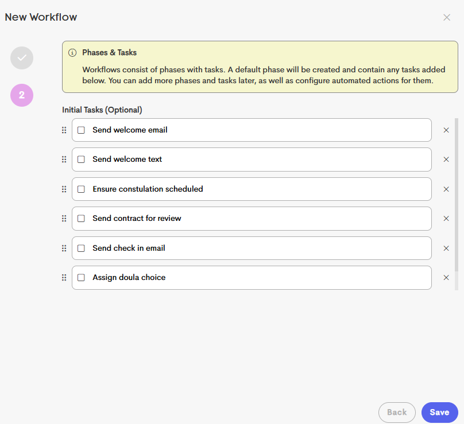The height and width of the screenshot is (424, 464).
Task: Edit the Send check in email field
Action: pos(252,248)
